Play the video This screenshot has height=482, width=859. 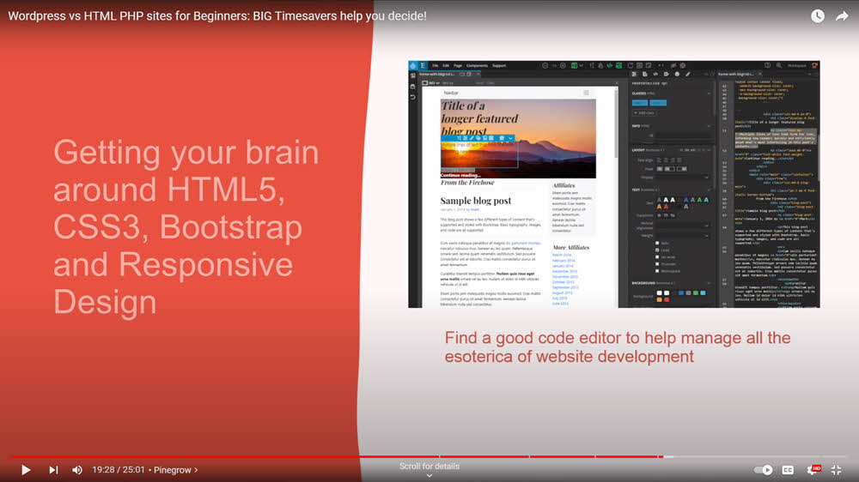(x=26, y=470)
